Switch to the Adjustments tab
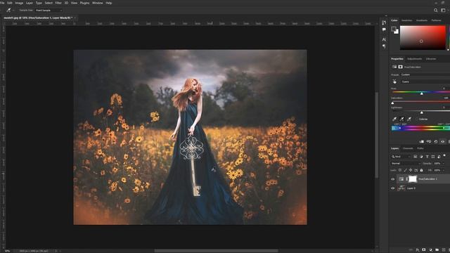Screen dimensions: 450x253 click(414, 59)
